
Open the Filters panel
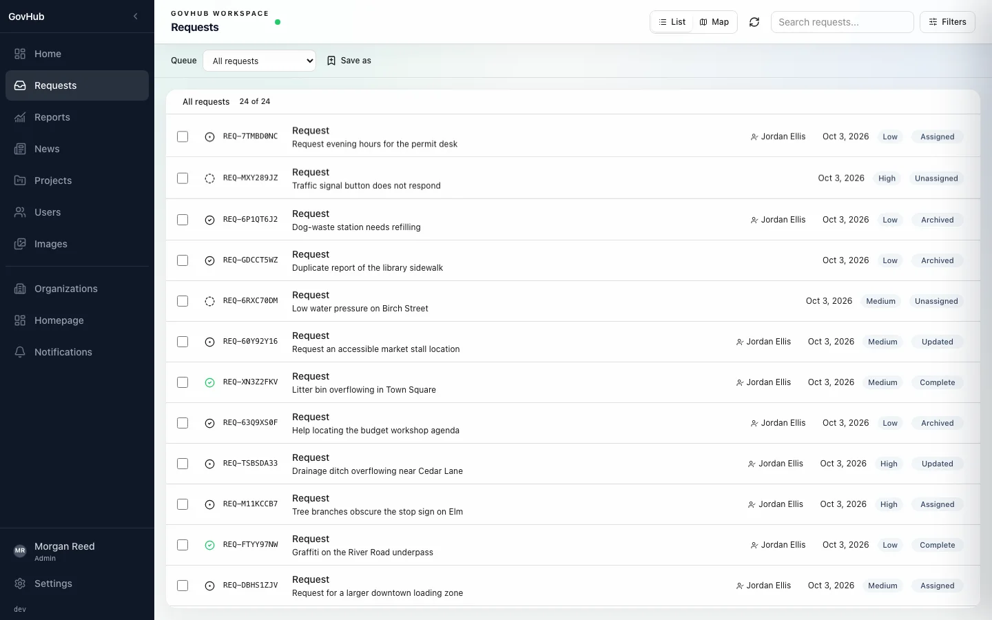pyautogui.click(x=947, y=22)
